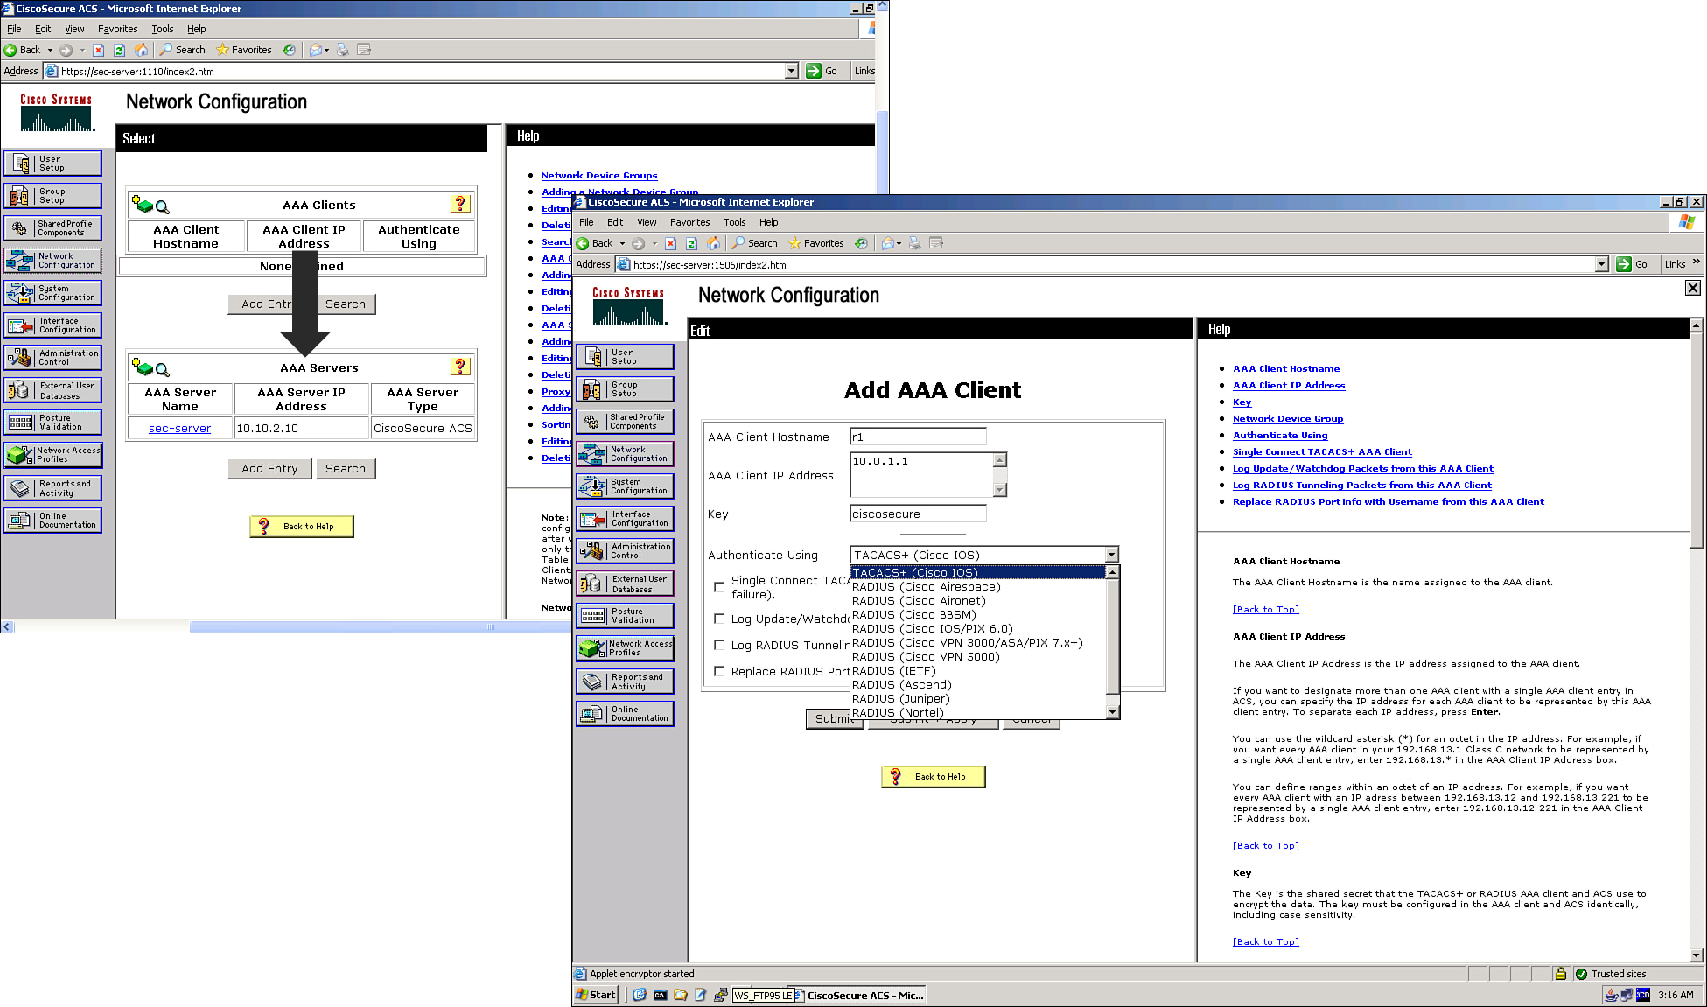The image size is (1707, 1007).
Task: Click Start button on taskbar
Action: coord(596,995)
